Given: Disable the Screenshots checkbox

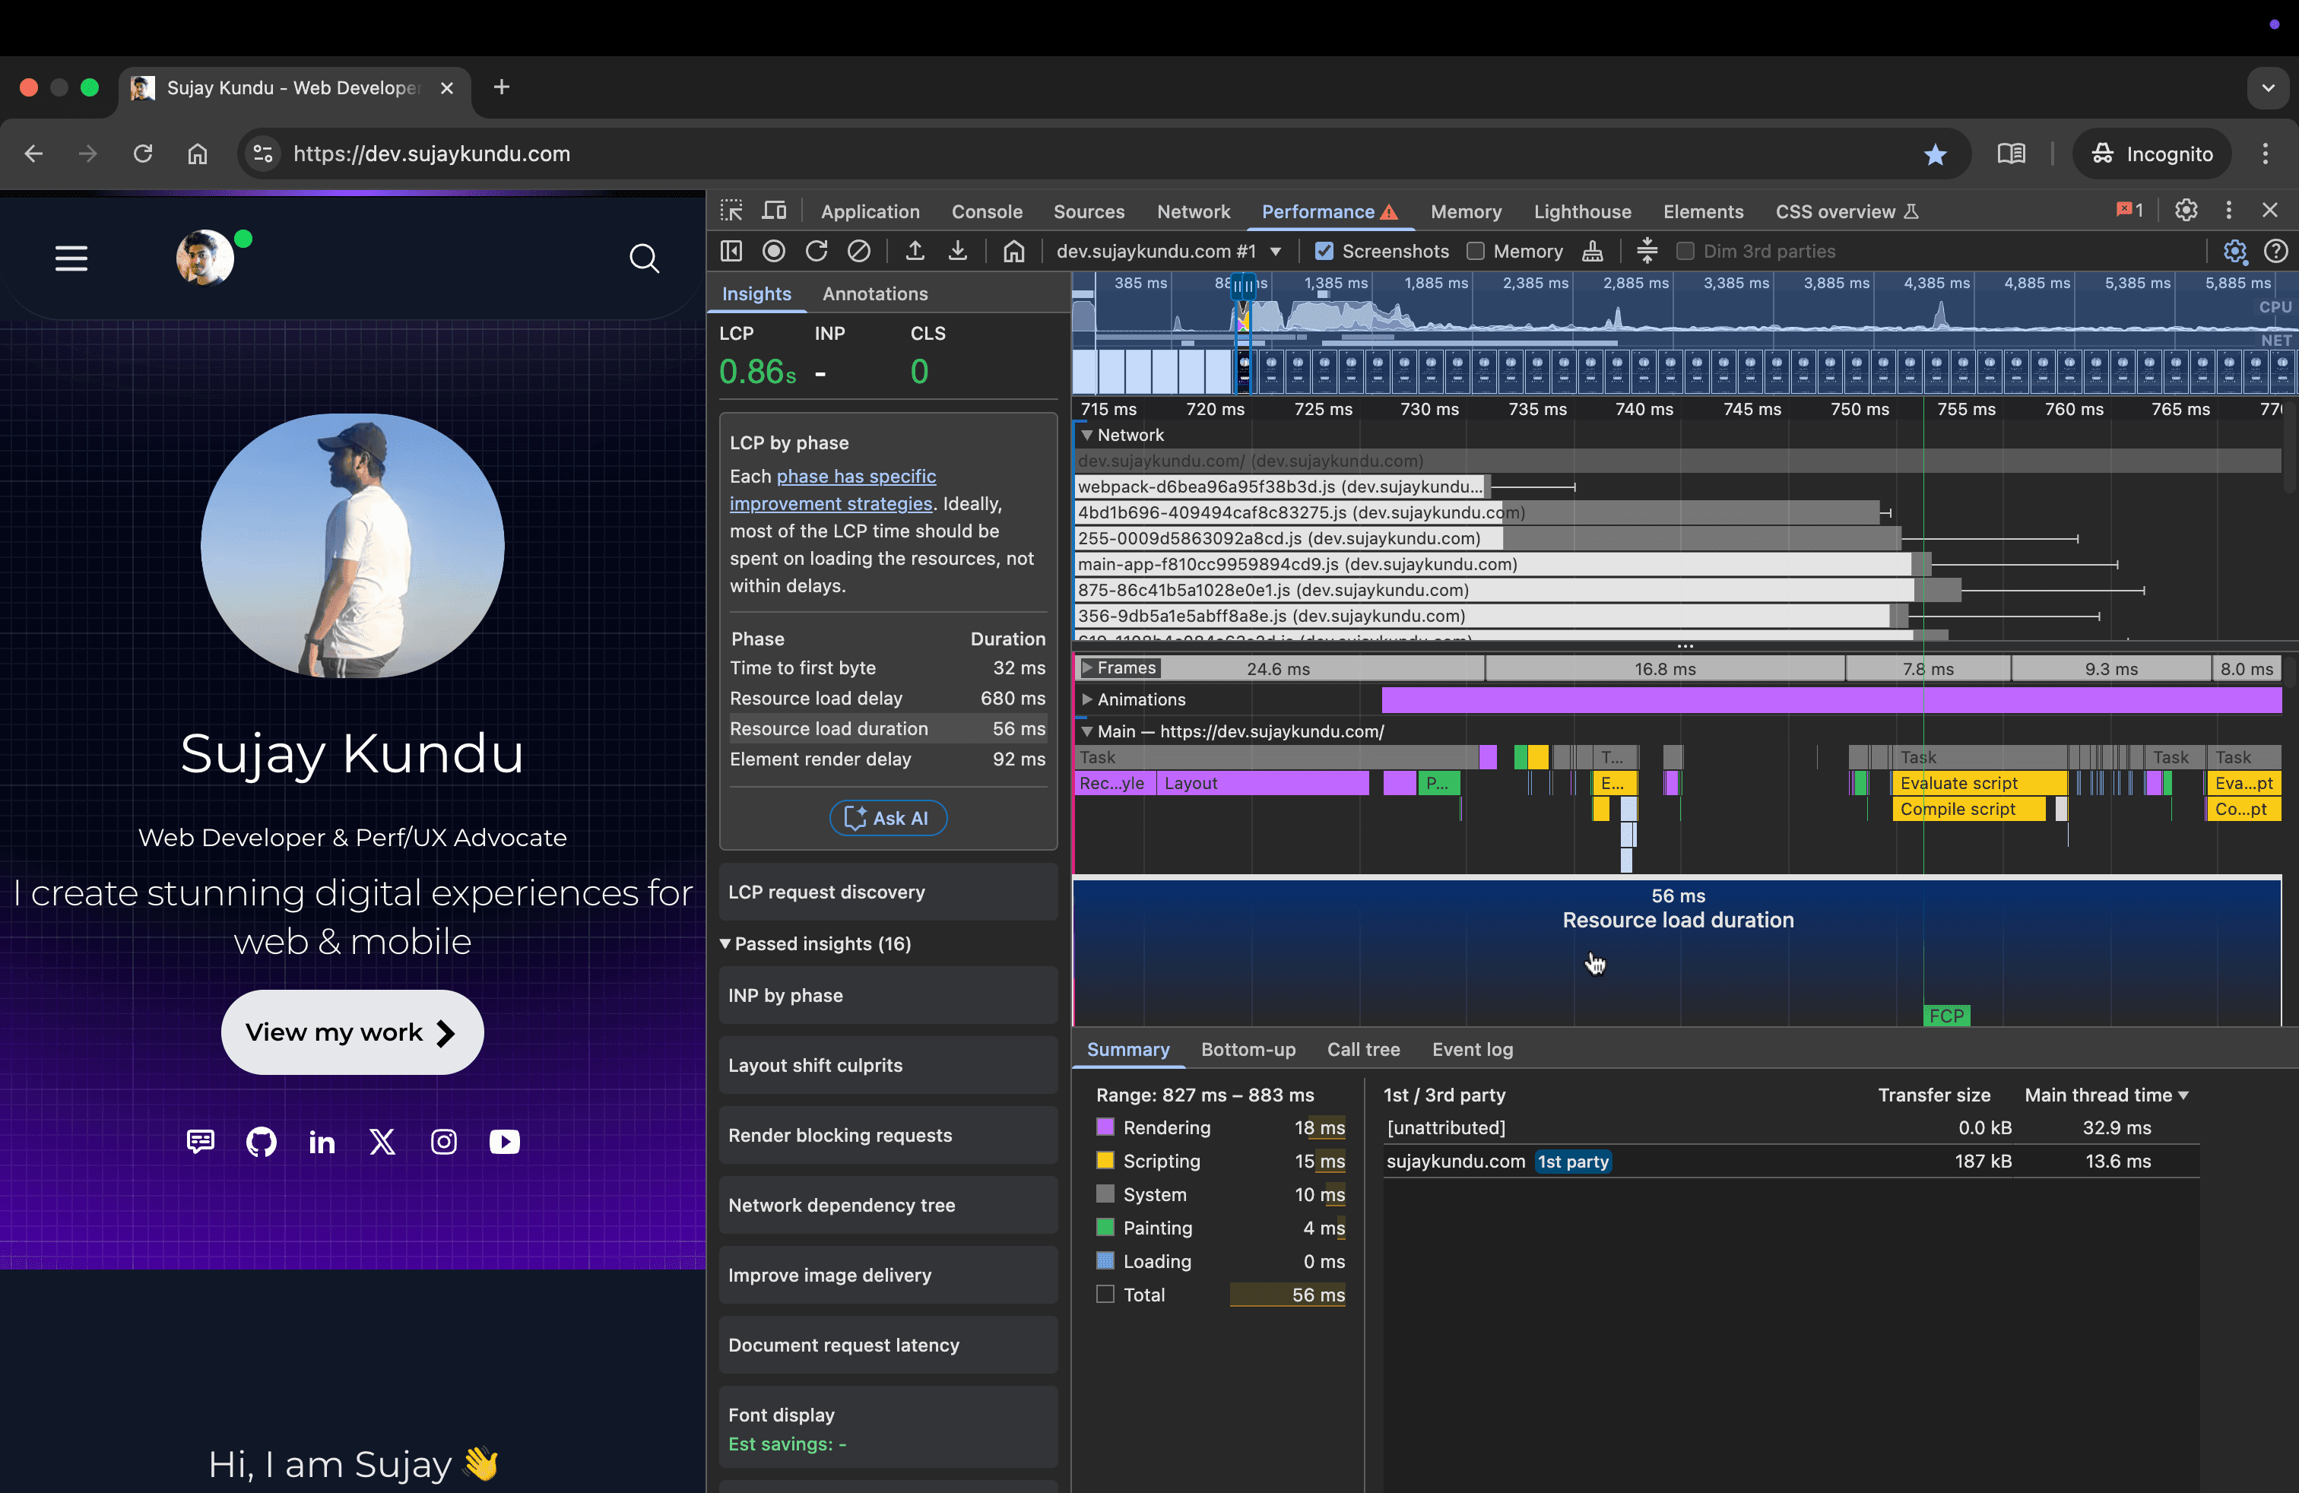Looking at the screenshot, I should (1324, 251).
